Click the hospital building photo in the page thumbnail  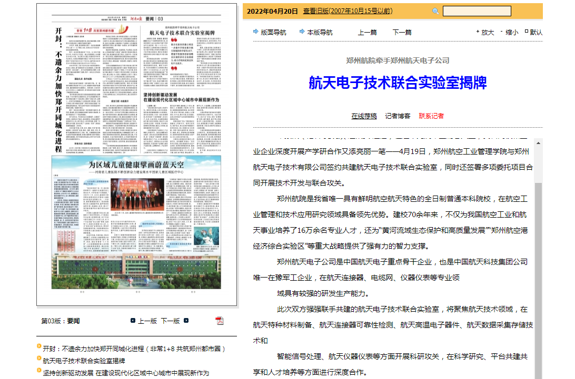click(x=136, y=271)
